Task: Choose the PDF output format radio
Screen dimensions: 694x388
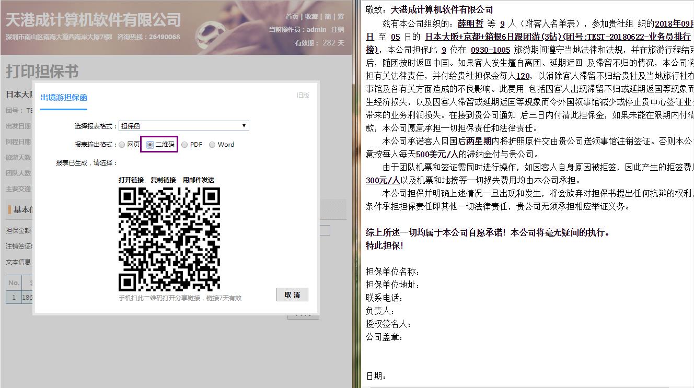Action: click(x=184, y=145)
